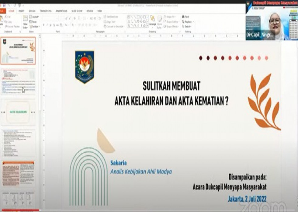
Task: Switch to the Insert ribbon tab
Action: (x=21, y=11)
